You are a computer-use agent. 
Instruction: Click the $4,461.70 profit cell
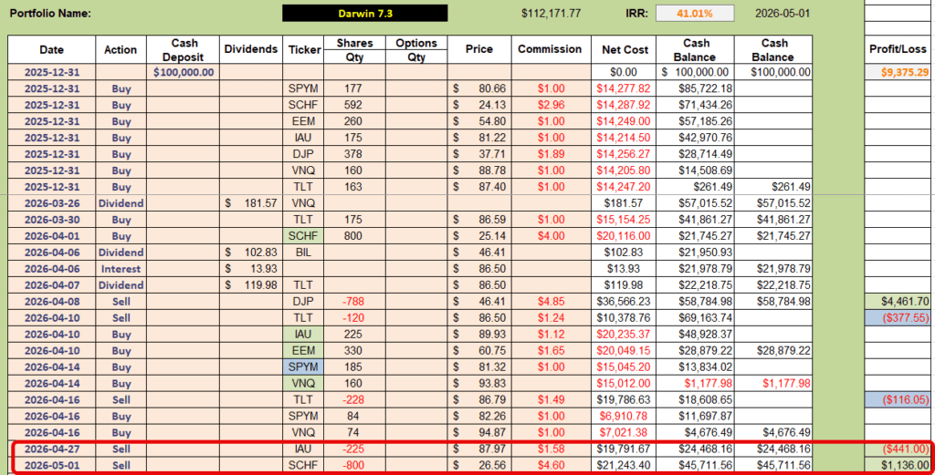pos(898,301)
